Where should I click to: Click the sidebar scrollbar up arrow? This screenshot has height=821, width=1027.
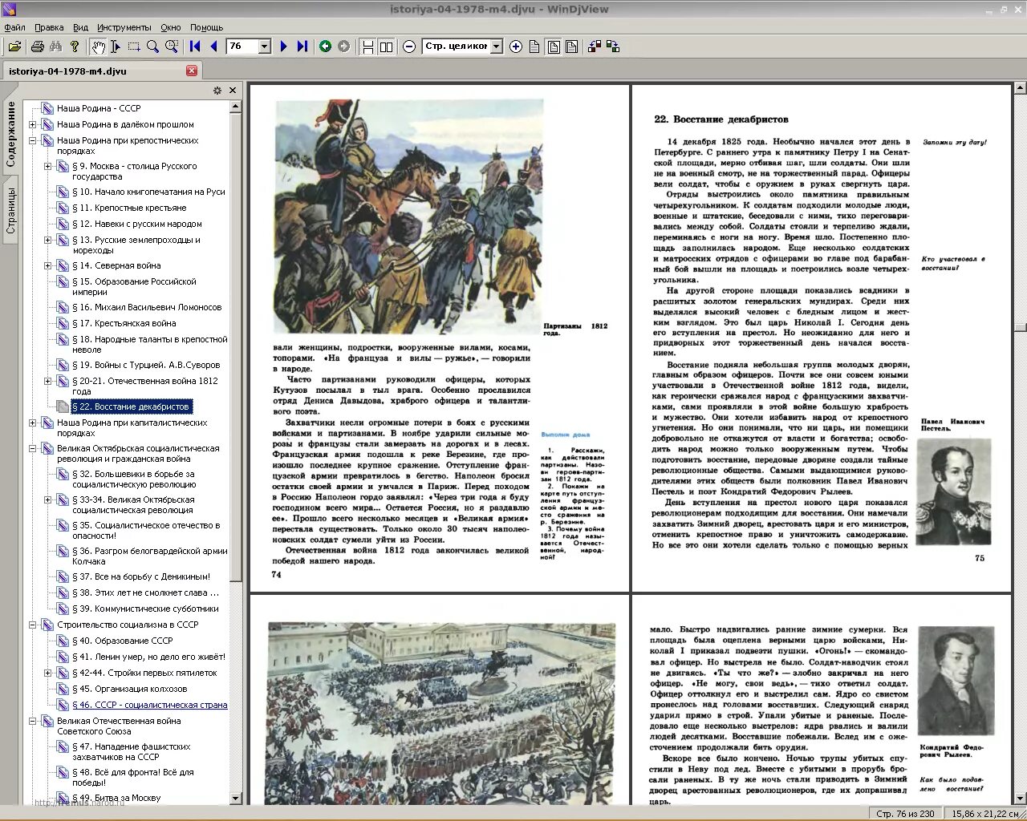tap(236, 106)
